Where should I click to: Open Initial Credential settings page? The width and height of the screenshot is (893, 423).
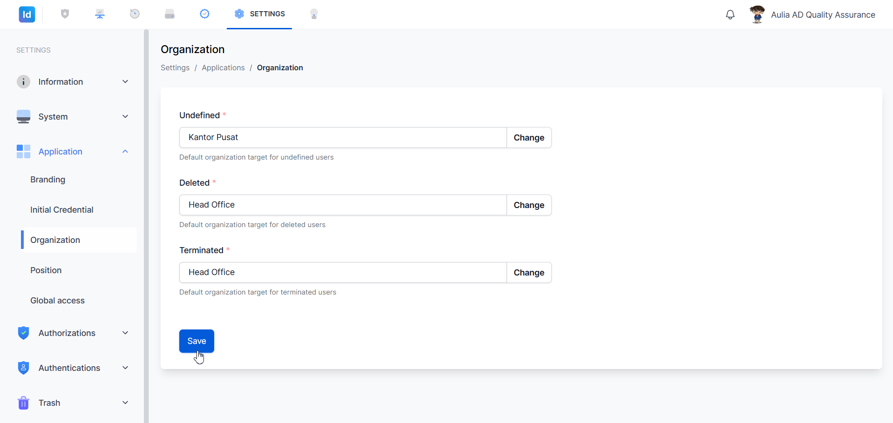[62, 210]
